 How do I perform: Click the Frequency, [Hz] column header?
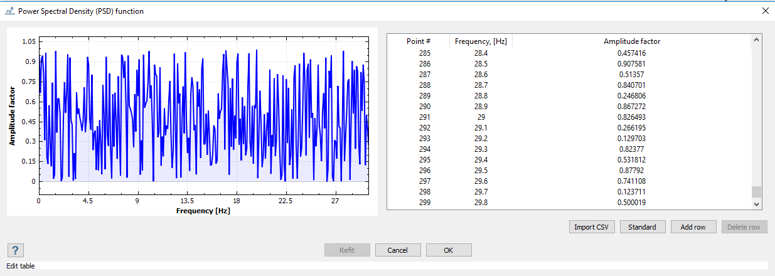[481, 41]
